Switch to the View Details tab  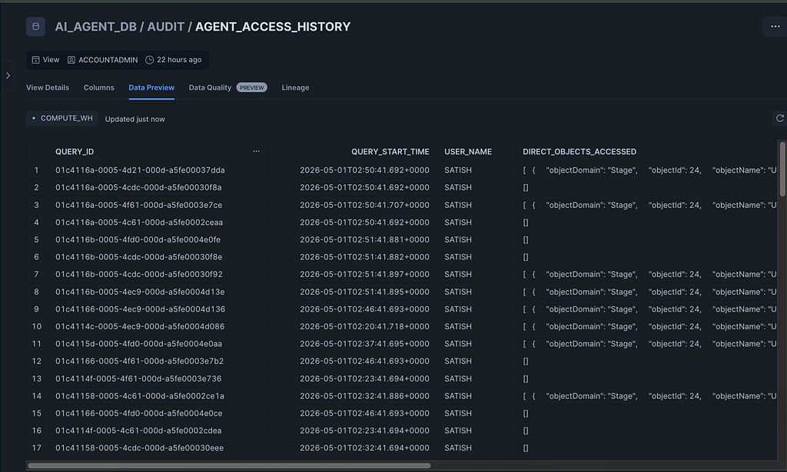pyautogui.click(x=48, y=87)
